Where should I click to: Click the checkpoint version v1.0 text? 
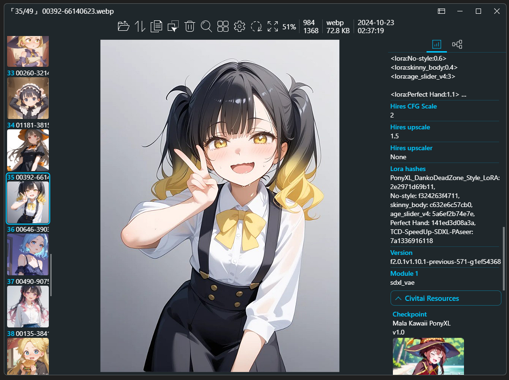pyautogui.click(x=399, y=332)
